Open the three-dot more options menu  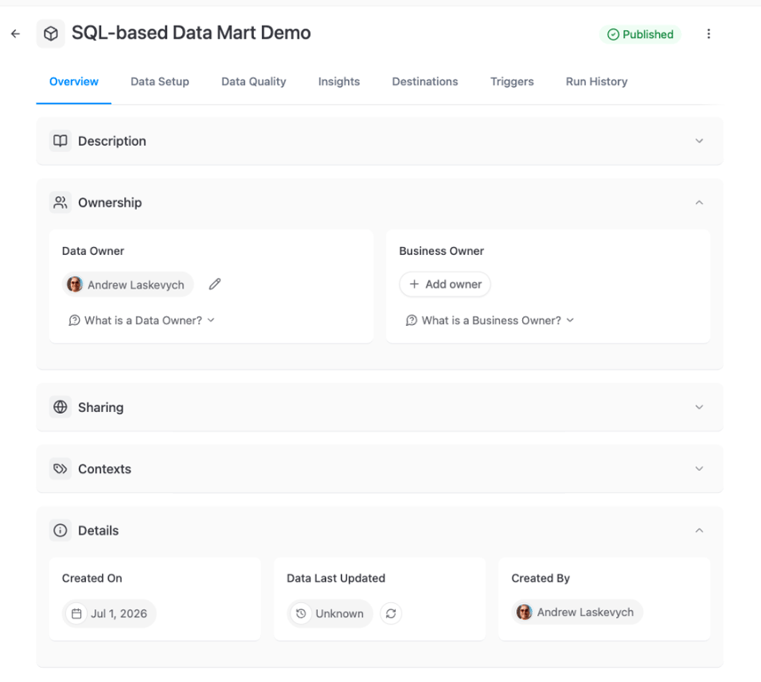click(x=709, y=34)
